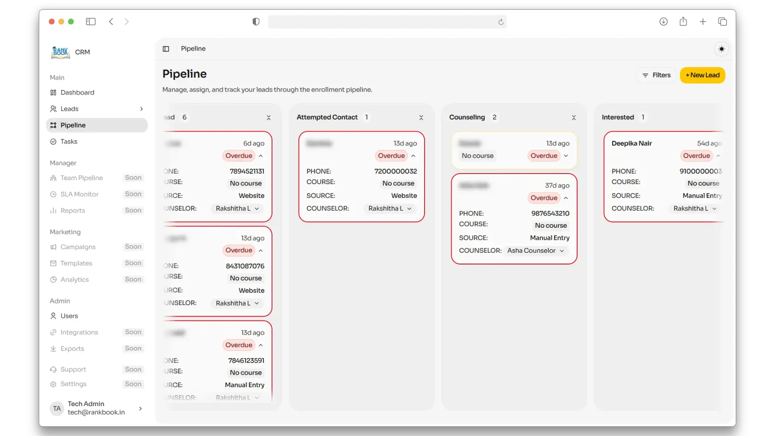
Task: Show tab overview icon
Action: [x=723, y=21]
